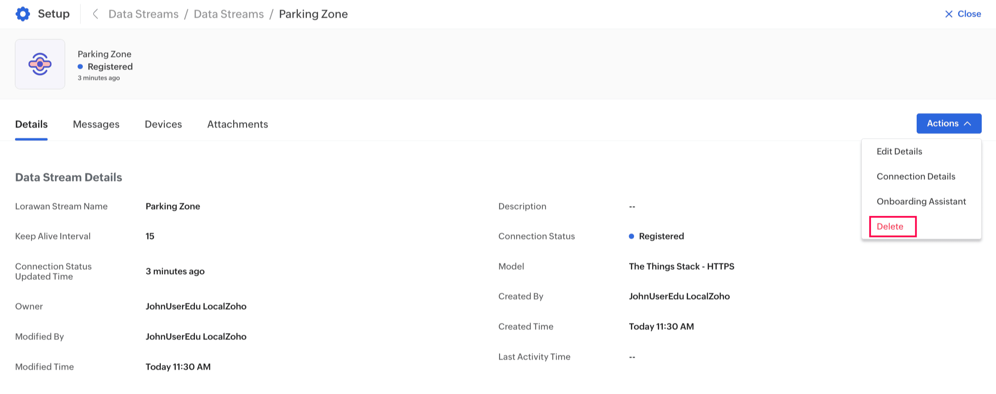Click the Parking Zone breadcrumb title
Viewport: 996px width, 394px height.
(313, 14)
